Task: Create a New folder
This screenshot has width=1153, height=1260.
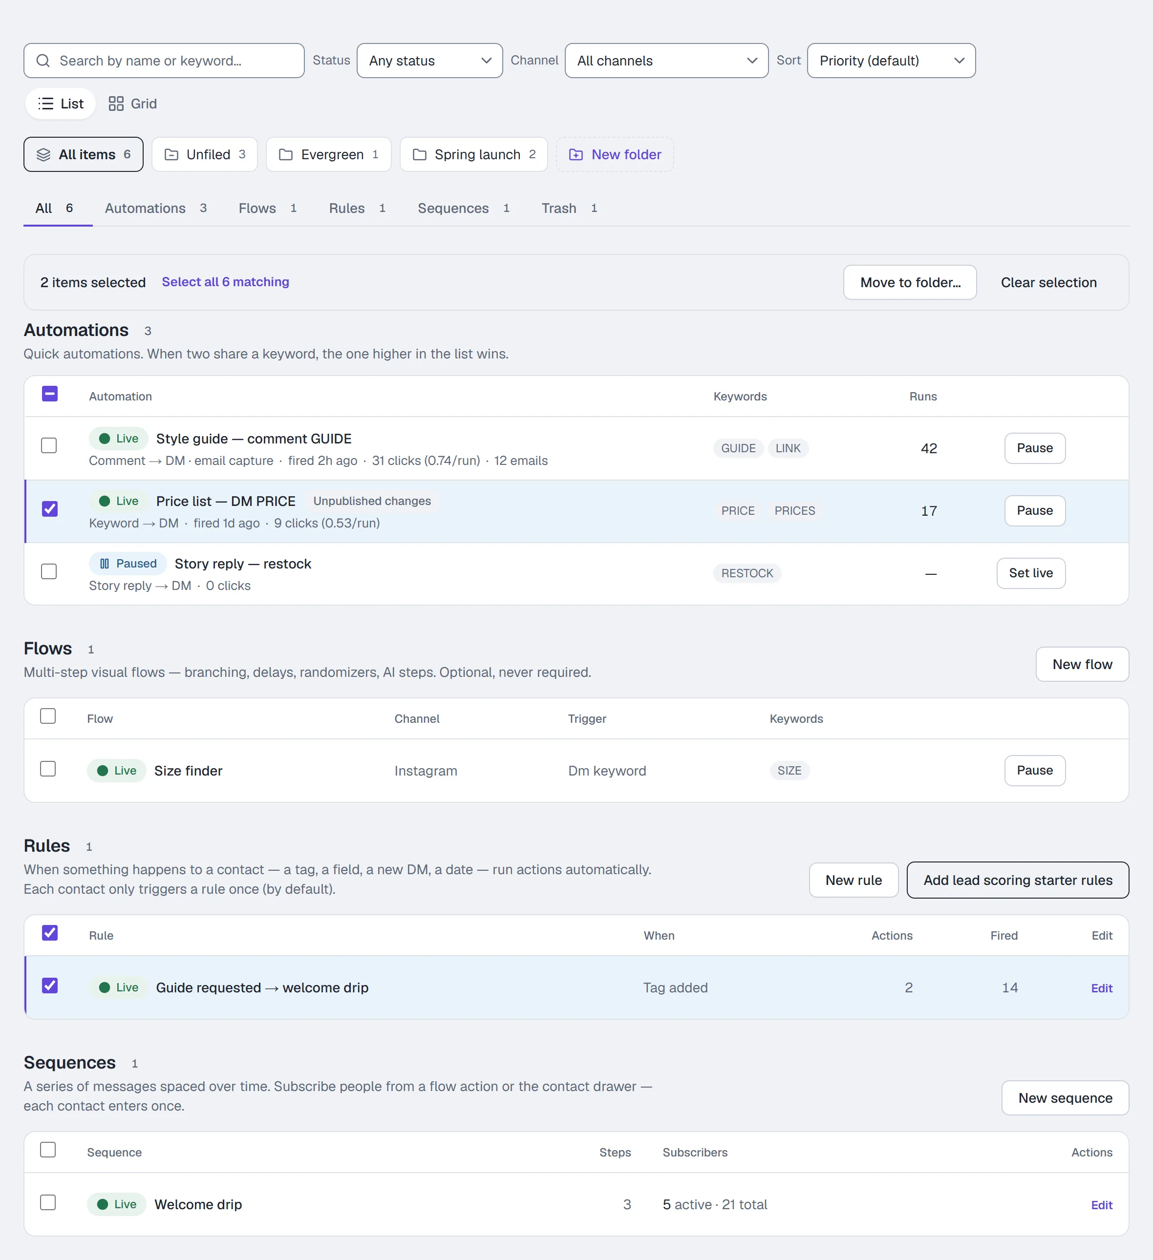Action: pos(615,154)
